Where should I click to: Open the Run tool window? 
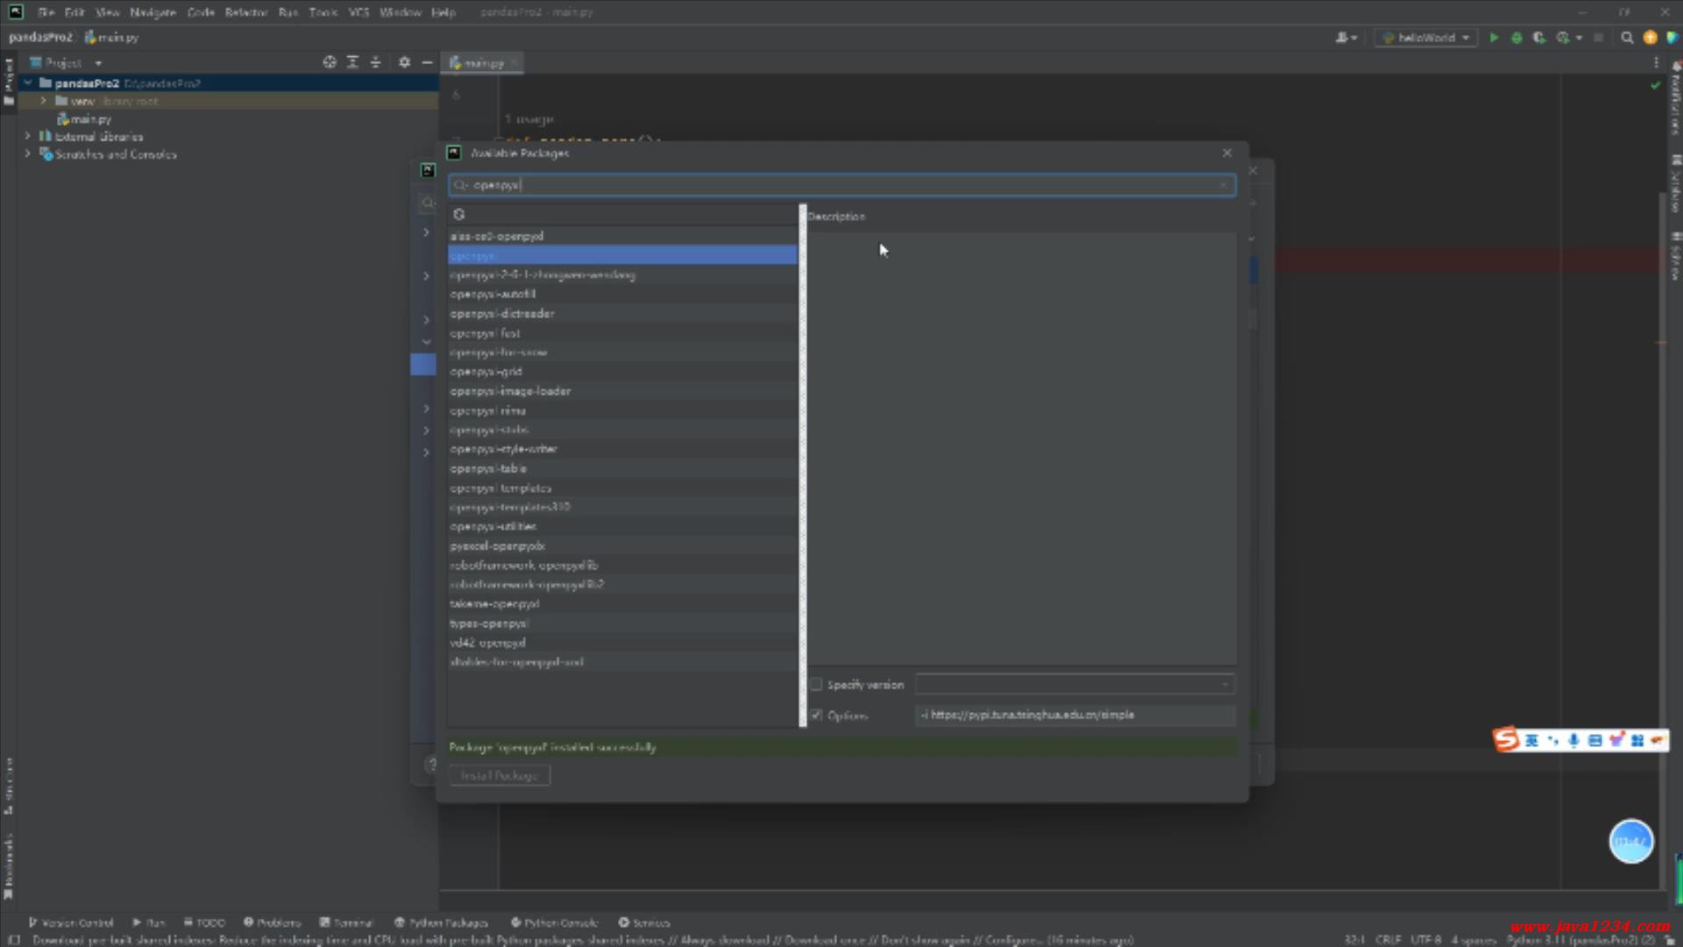pyautogui.click(x=148, y=922)
